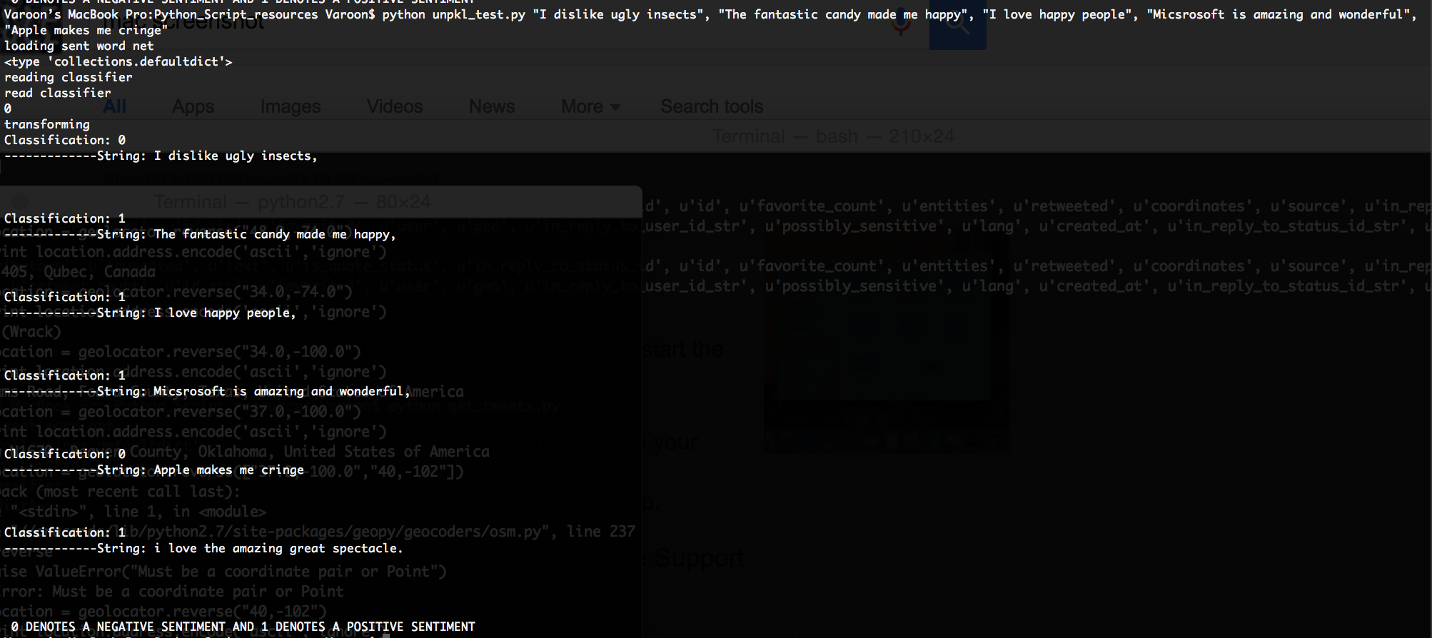Click the 'loading sent word net' output line

(x=79, y=46)
